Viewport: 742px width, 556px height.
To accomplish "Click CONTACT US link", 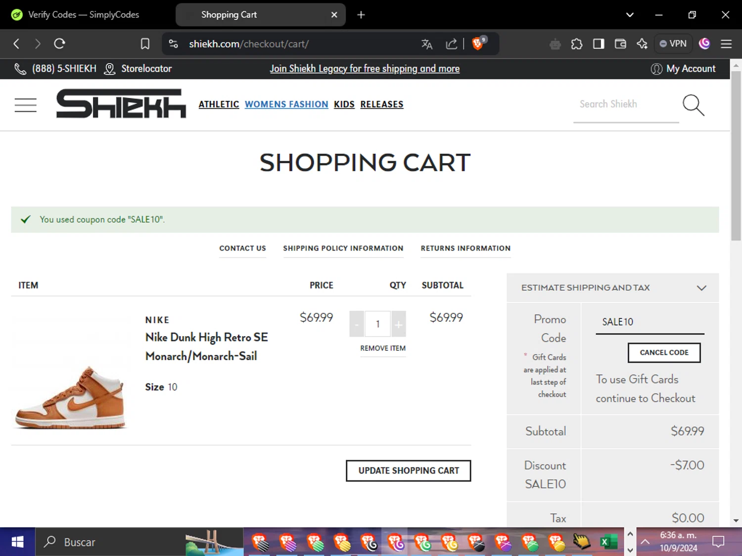I will 242,249.
